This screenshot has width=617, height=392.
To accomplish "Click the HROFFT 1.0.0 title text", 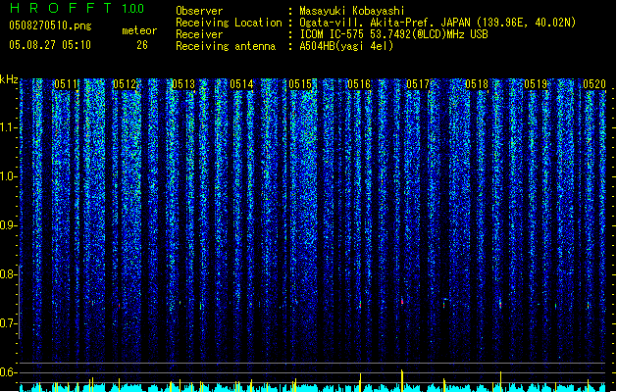I will [x=77, y=8].
